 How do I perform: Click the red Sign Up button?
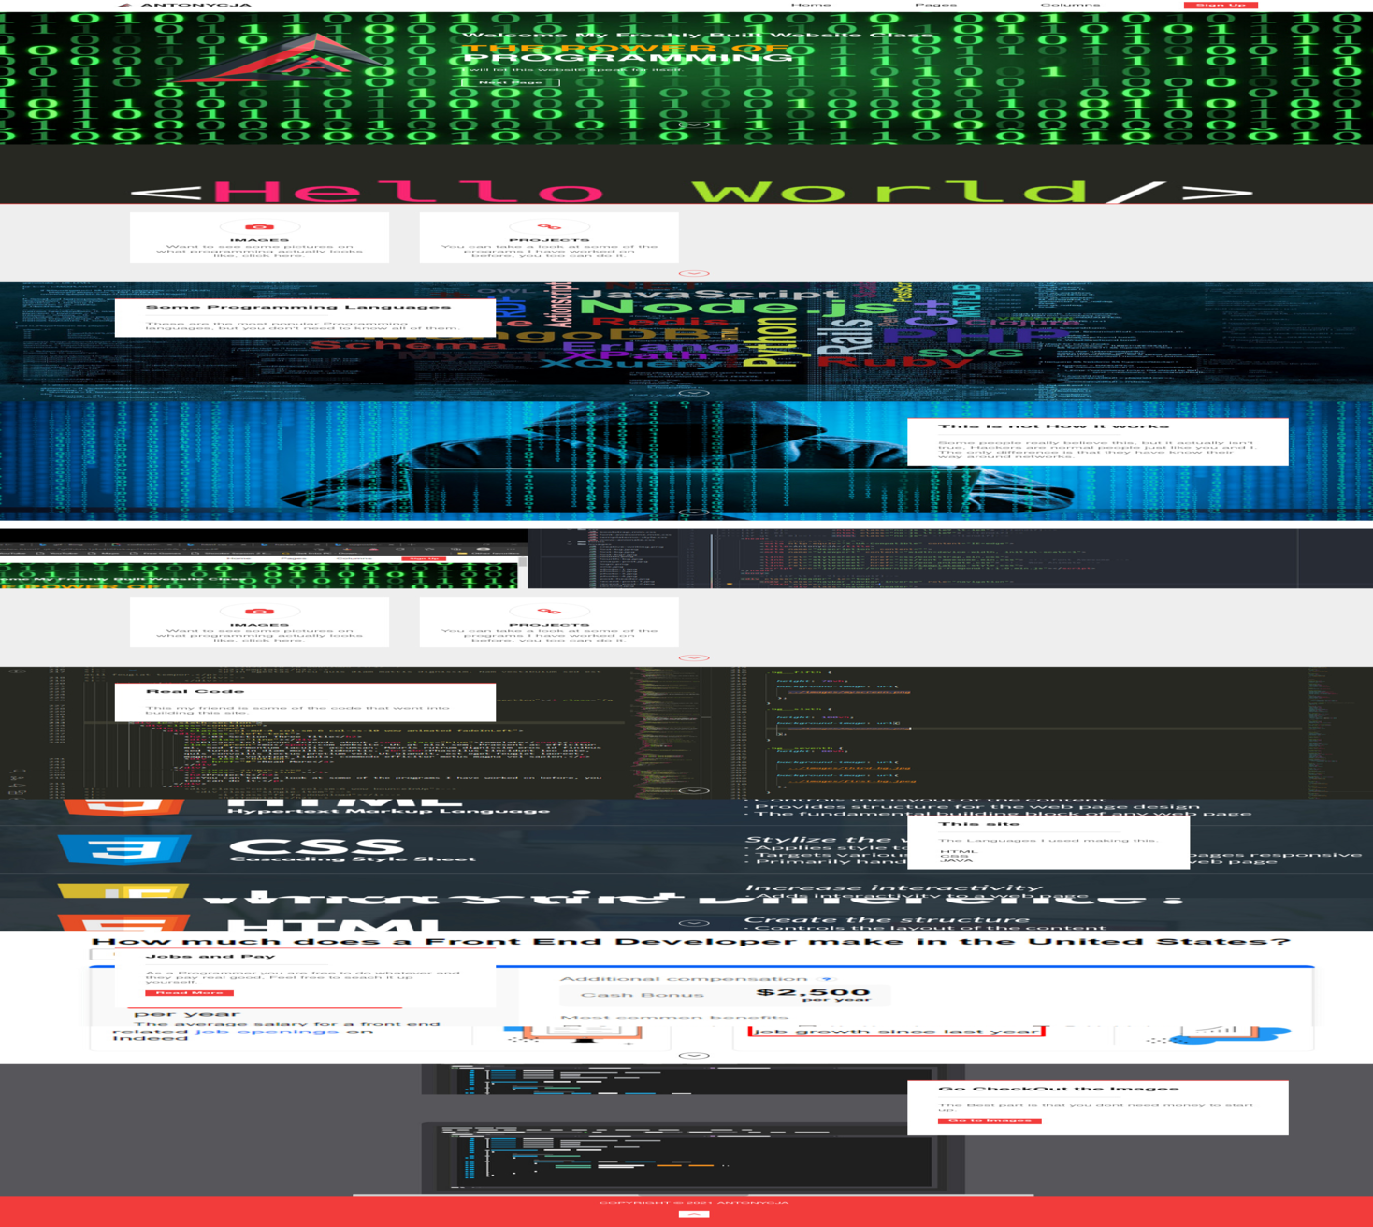click(1221, 5)
